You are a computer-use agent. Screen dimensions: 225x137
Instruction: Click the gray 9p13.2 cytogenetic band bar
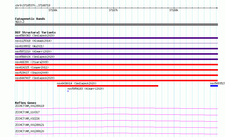[116, 25]
